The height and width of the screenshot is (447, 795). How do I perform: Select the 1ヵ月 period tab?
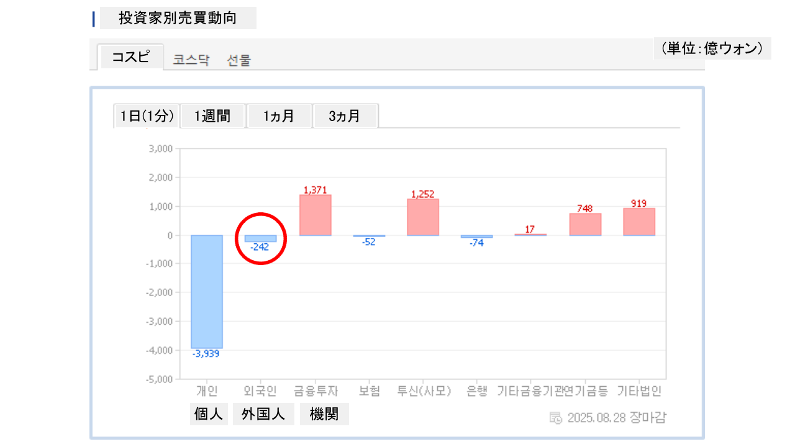[x=279, y=116]
